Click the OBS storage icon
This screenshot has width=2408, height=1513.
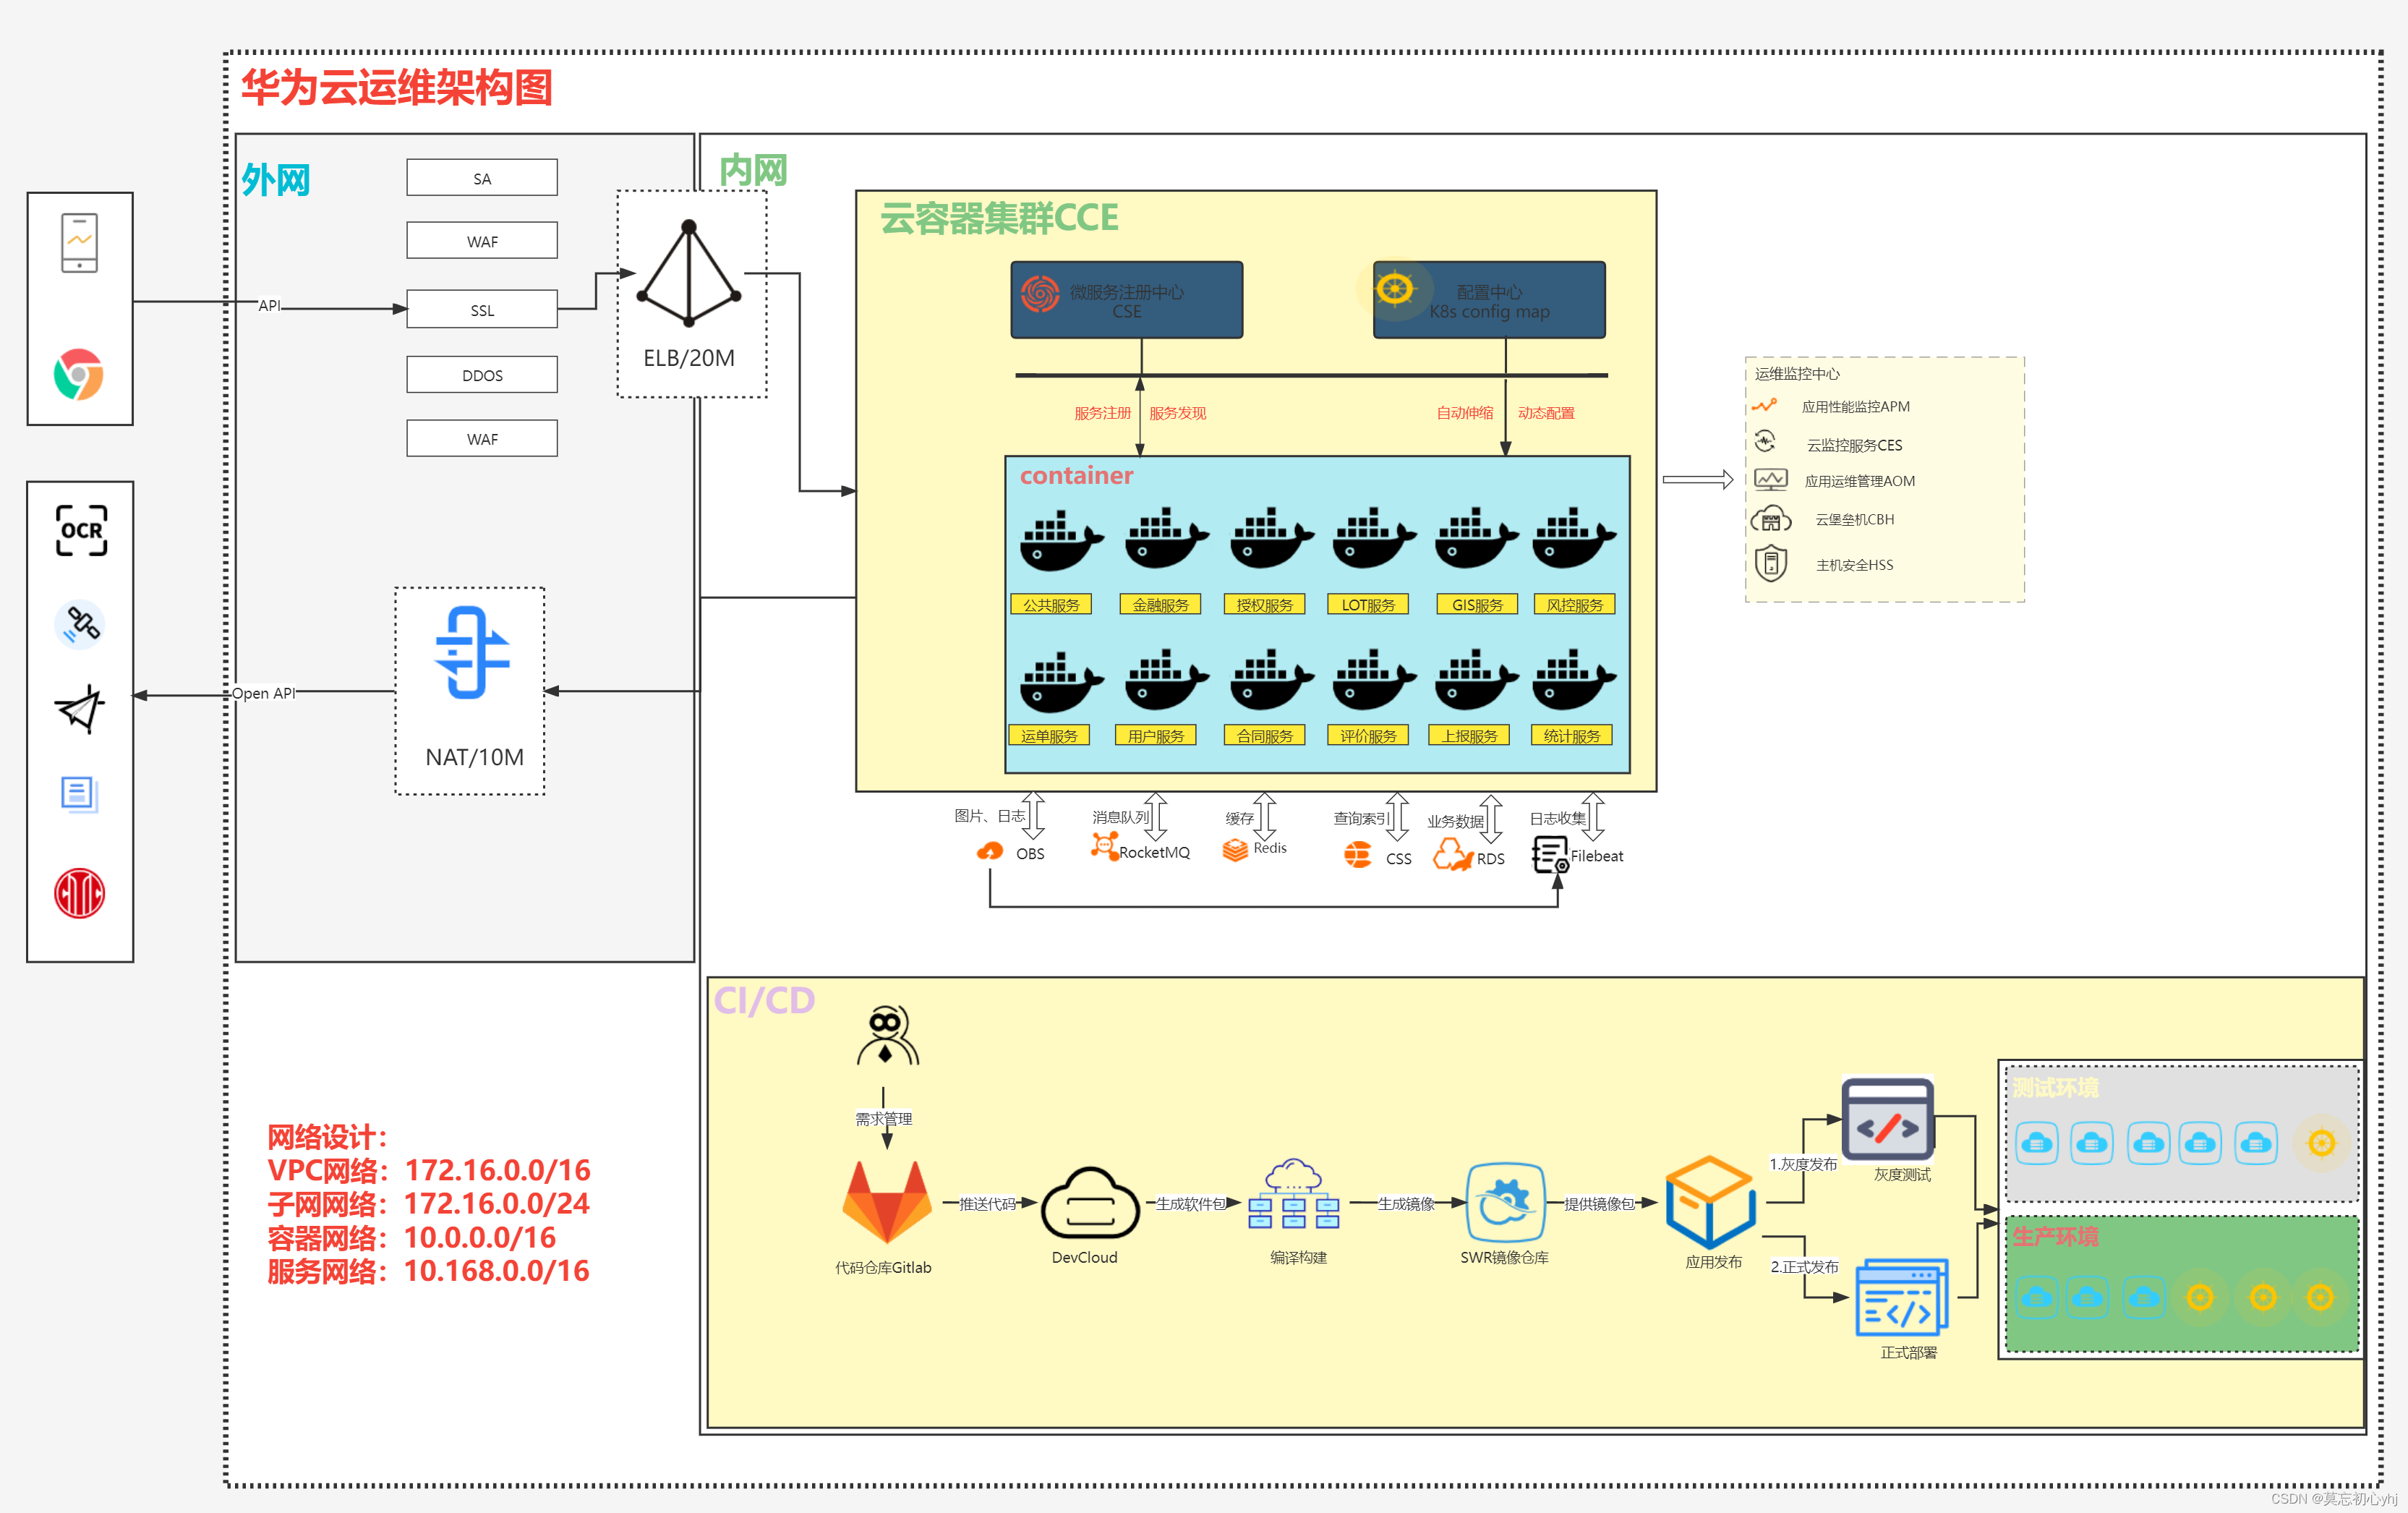click(x=990, y=851)
